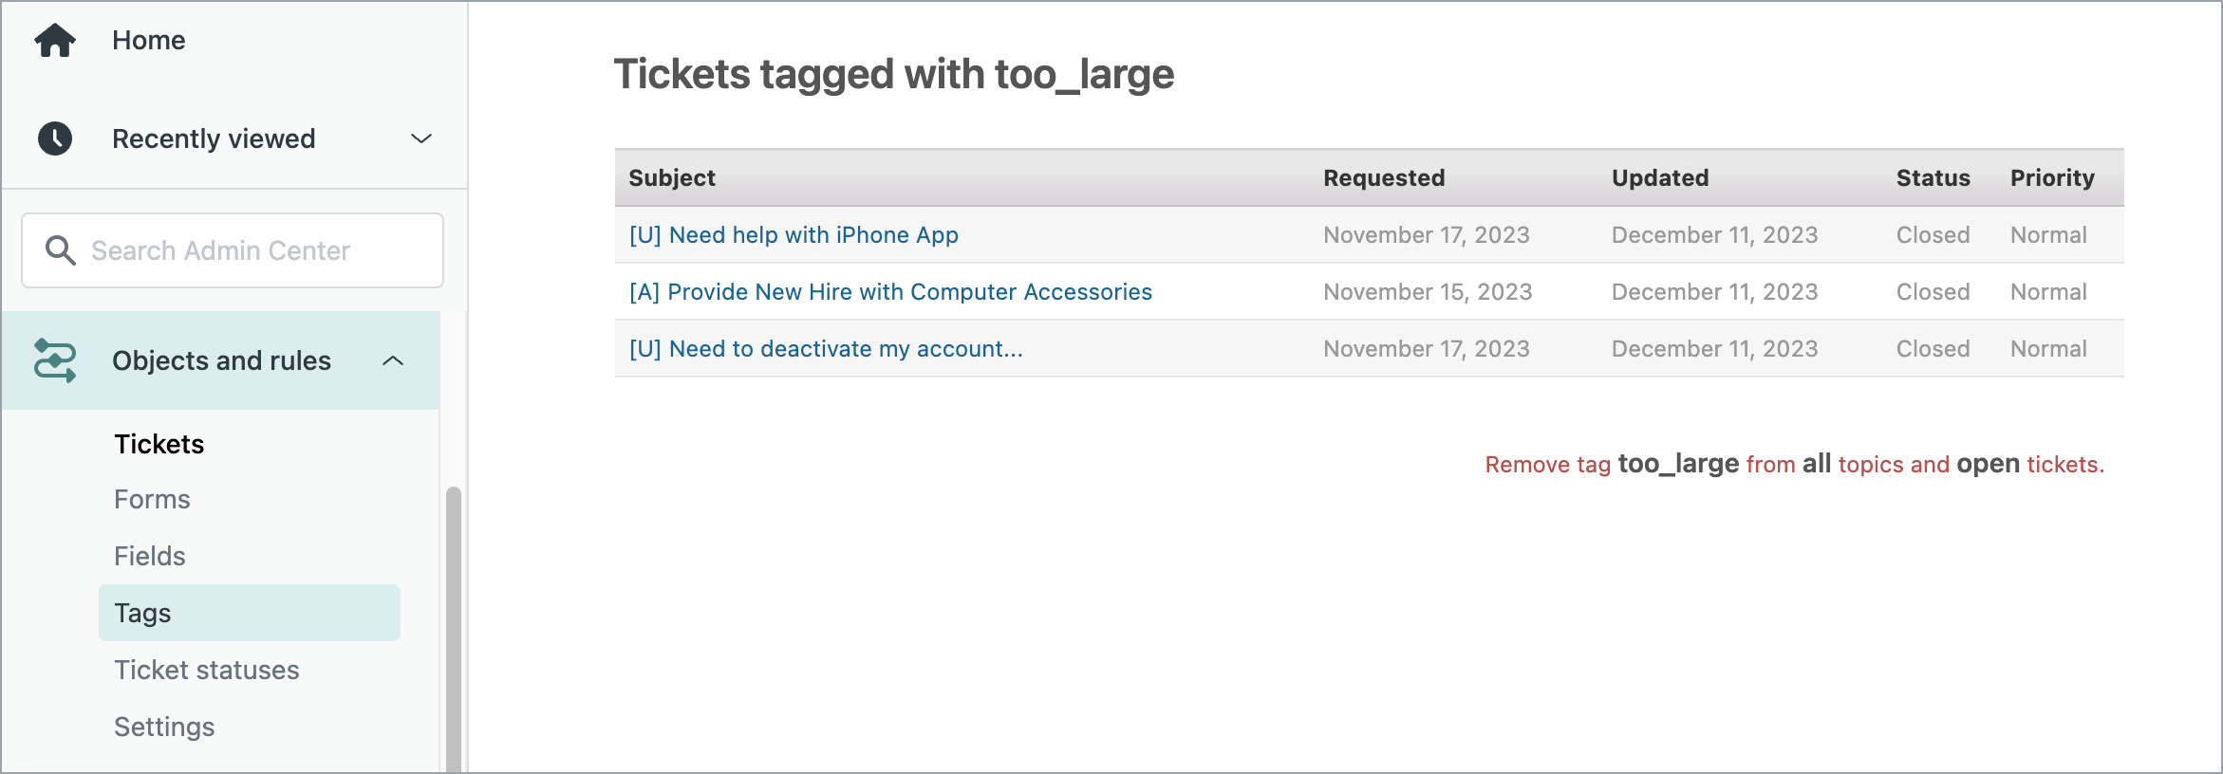The height and width of the screenshot is (774, 2223).
Task: Click the magnifying glass search icon
Action: (60, 250)
